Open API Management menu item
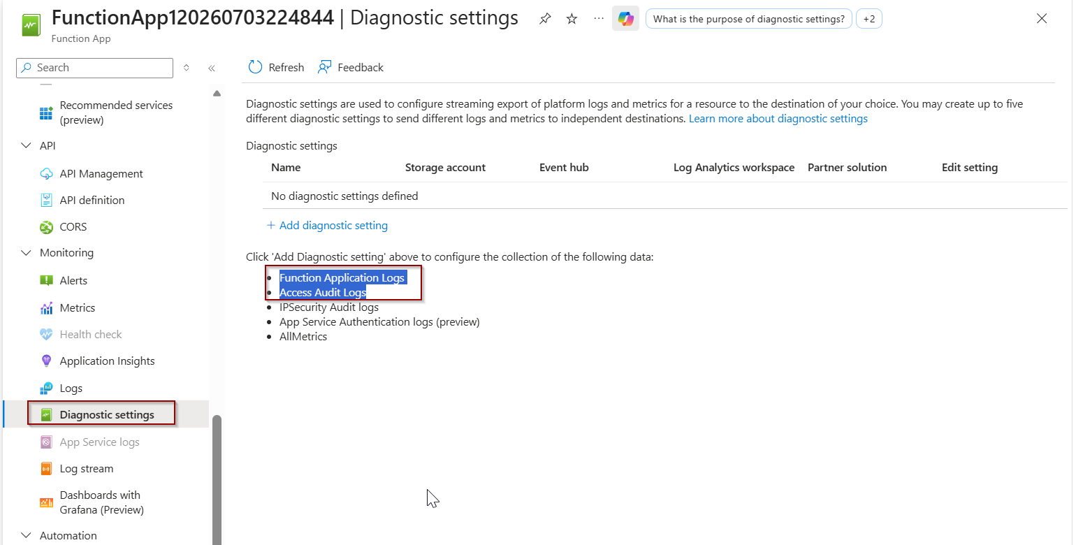1076x545 pixels. tap(101, 174)
